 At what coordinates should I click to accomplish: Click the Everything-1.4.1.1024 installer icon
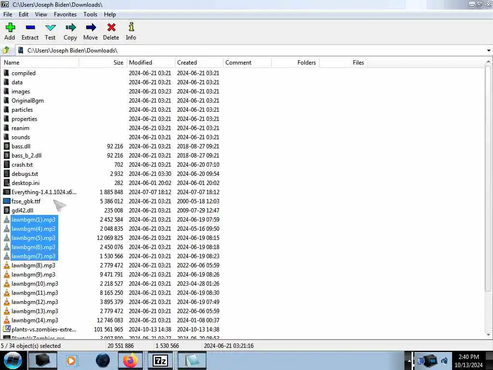[x=7, y=192]
